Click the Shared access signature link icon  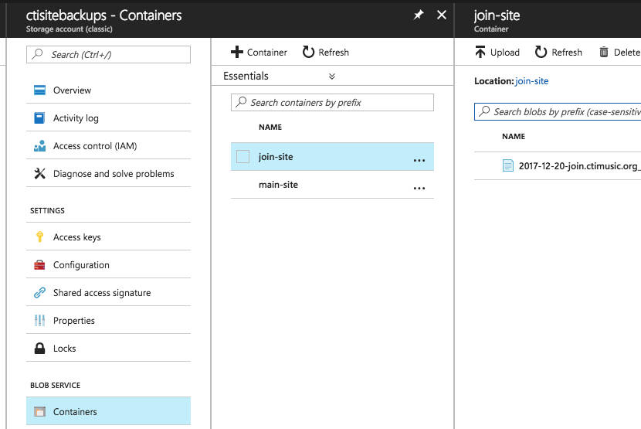pos(39,293)
